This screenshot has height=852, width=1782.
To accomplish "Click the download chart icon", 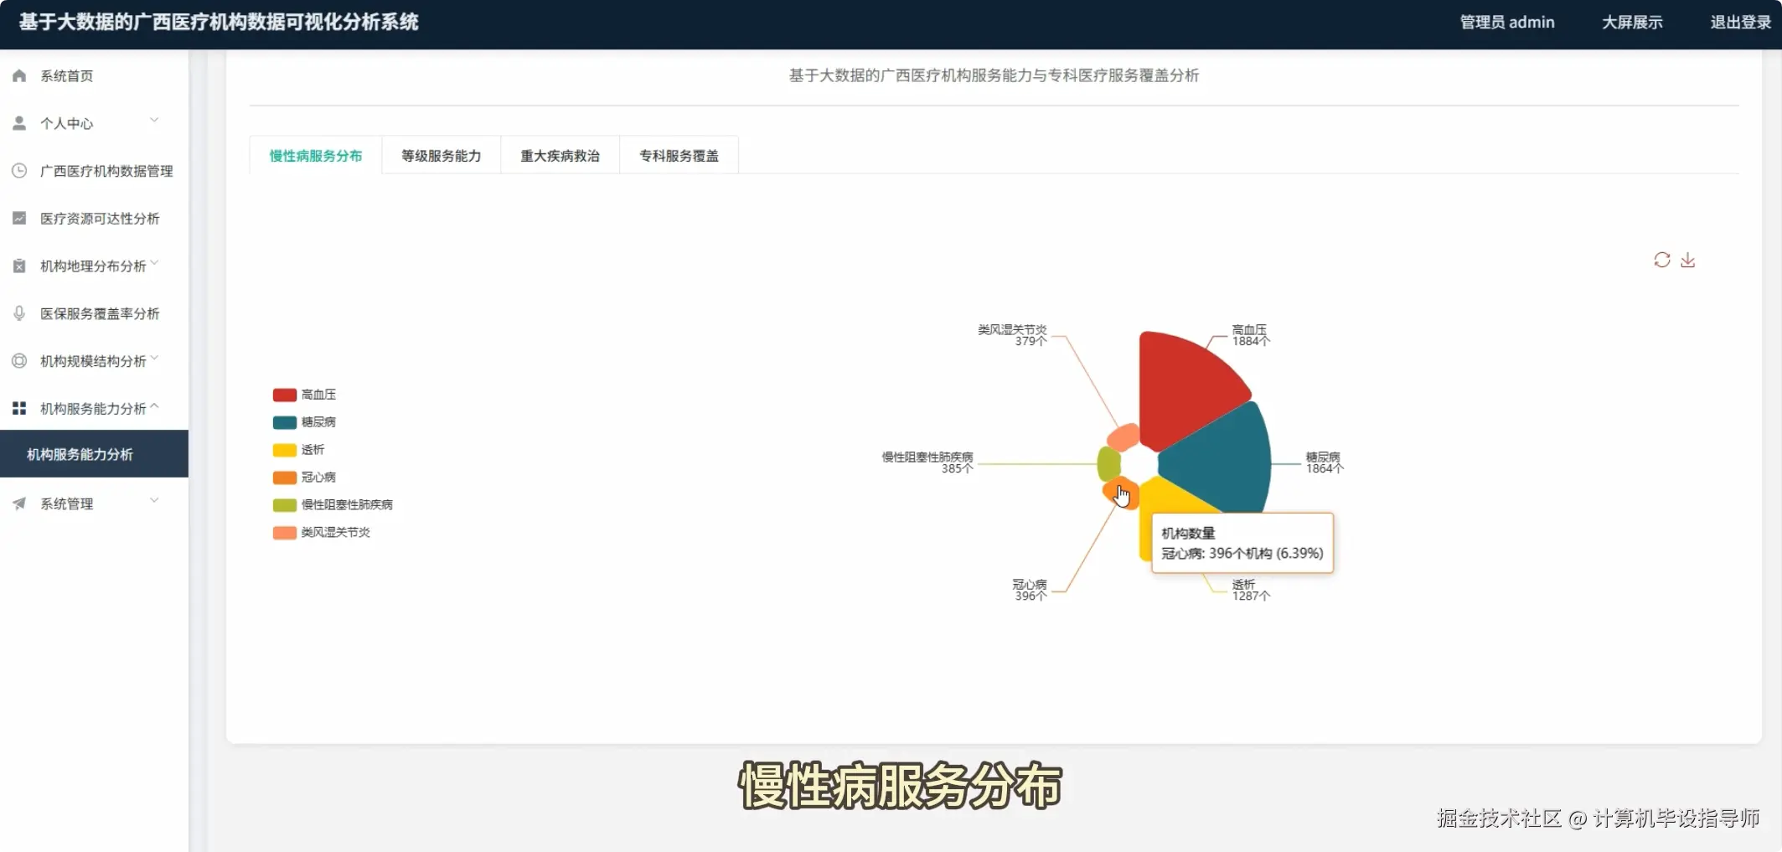I will [1688, 260].
